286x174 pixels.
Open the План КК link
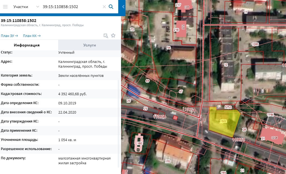[32, 36]
